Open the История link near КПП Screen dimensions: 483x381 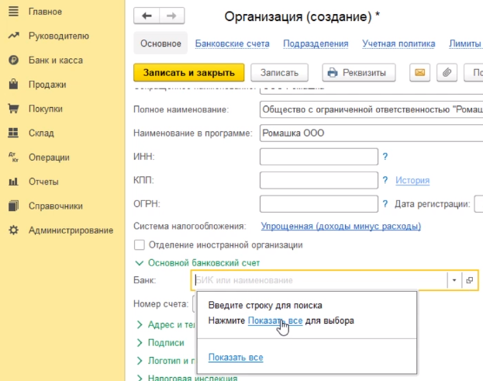click(412, 180)
